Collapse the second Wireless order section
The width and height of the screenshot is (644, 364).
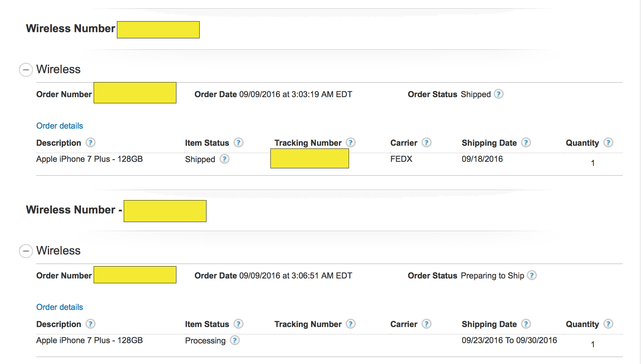(x=26, y=251)
